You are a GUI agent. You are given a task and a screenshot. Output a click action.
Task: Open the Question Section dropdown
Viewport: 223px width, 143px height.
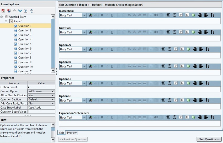pos(41,99)
